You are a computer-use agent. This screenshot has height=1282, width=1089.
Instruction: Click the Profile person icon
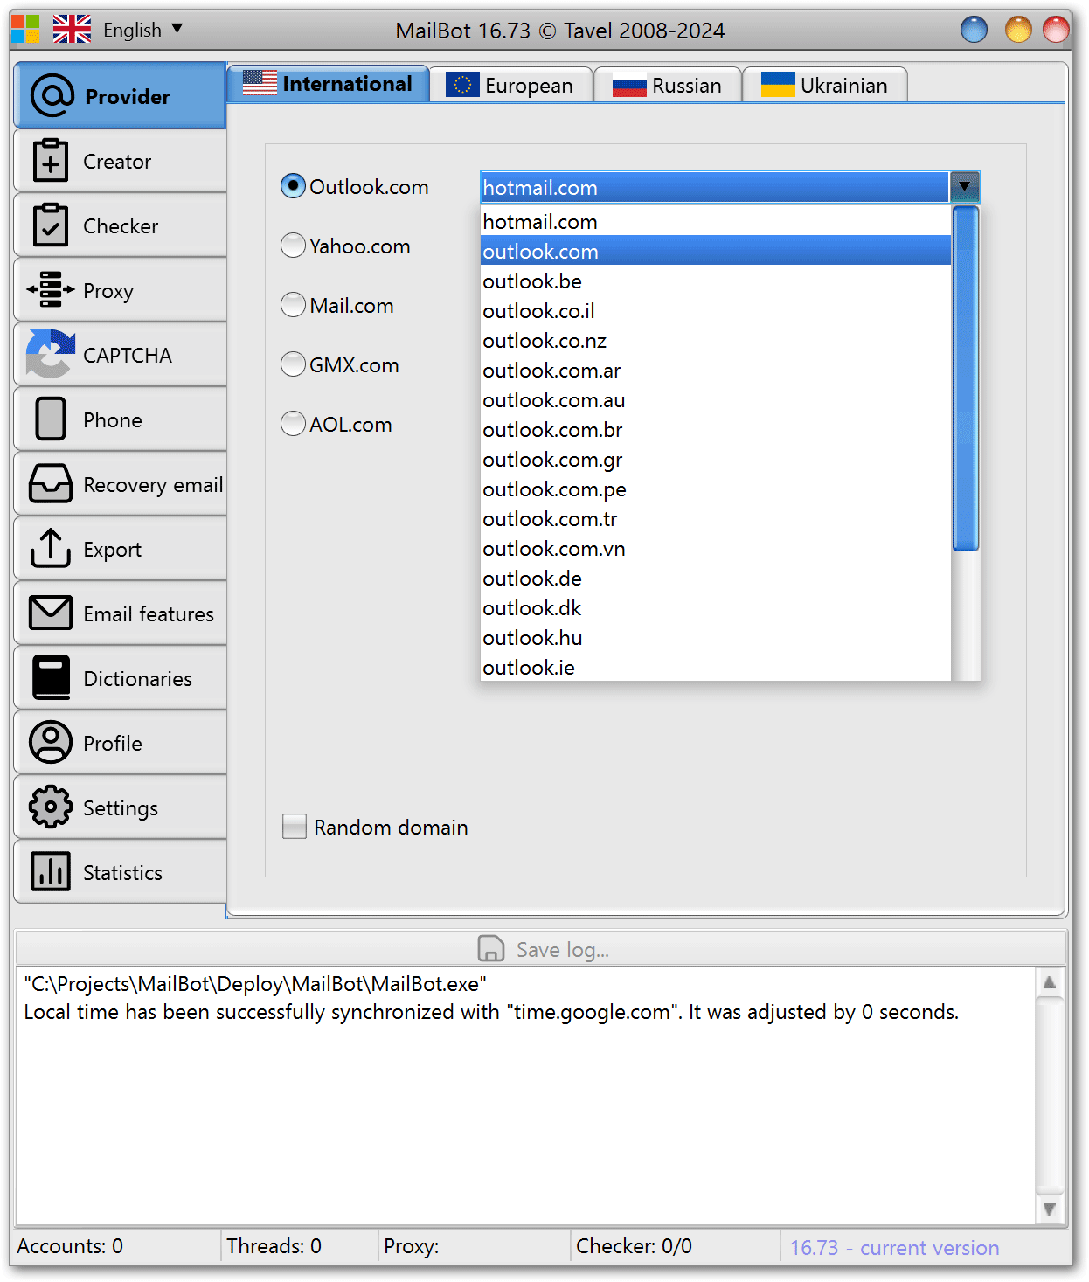pyautogui.click(x=51, y=742)
